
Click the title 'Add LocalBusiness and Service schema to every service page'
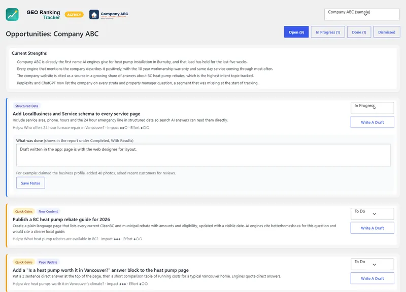pyautogui.click(x=77, y=114)
